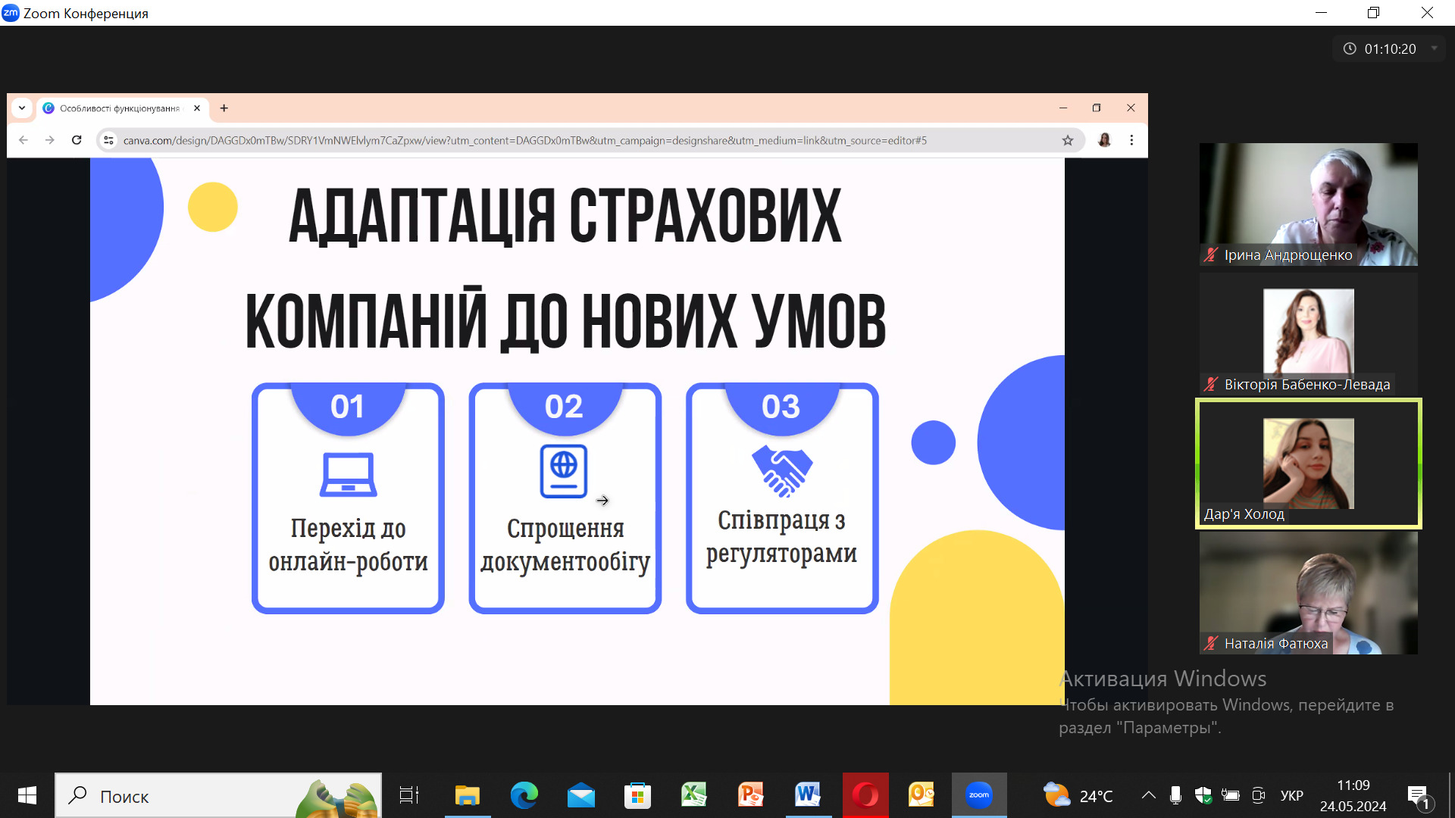This screenshot has width=1455, height=818.
Task: Bookmark the page with star icon
Action: 1068,140
